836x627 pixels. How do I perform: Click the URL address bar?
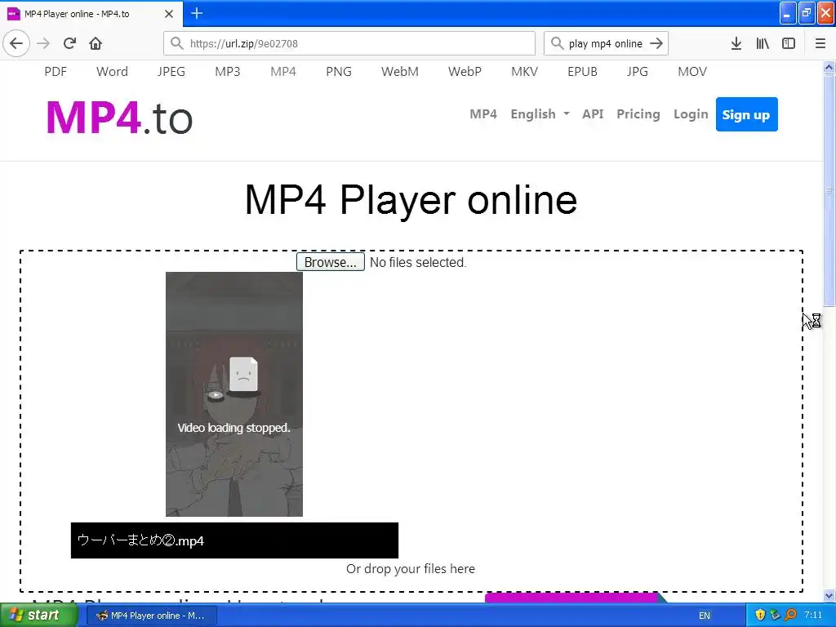click(x=349, y=43)
